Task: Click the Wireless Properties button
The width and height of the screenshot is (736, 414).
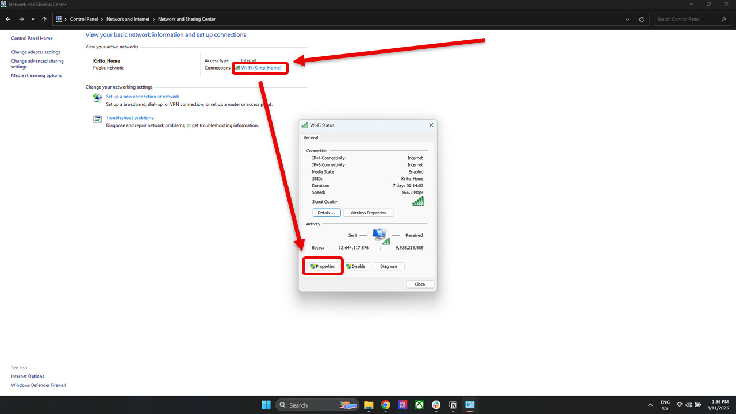Action: [x=368, y=213]
